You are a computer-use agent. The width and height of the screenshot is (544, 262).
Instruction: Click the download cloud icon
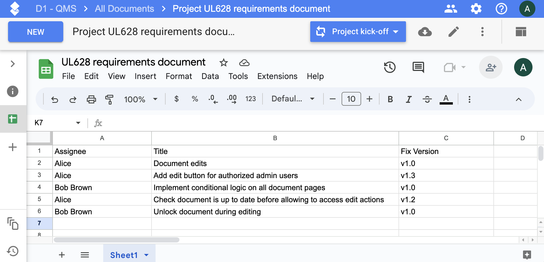[425, 32]
